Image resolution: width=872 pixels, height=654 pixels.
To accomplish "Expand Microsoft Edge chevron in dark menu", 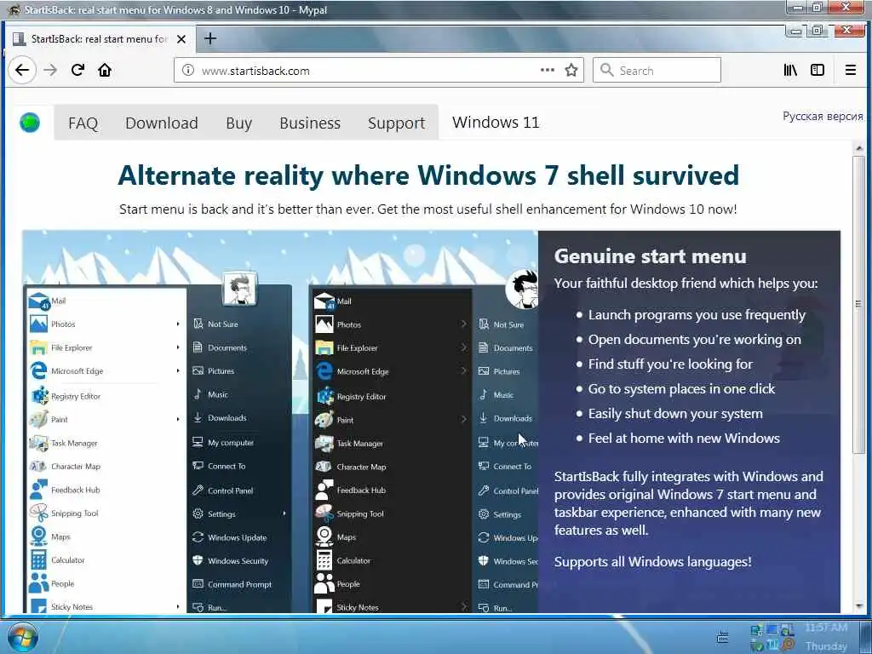I will (464, 371).
